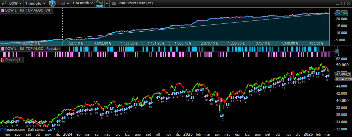Image resolution: width=352 pixels, height=137 pixels.
Task: Click the clock history units icon
Action: [x=52, y=4]
